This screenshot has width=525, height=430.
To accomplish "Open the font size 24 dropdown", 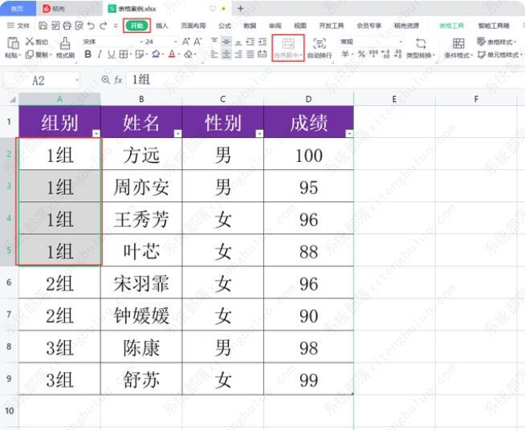I will point(175,42).
